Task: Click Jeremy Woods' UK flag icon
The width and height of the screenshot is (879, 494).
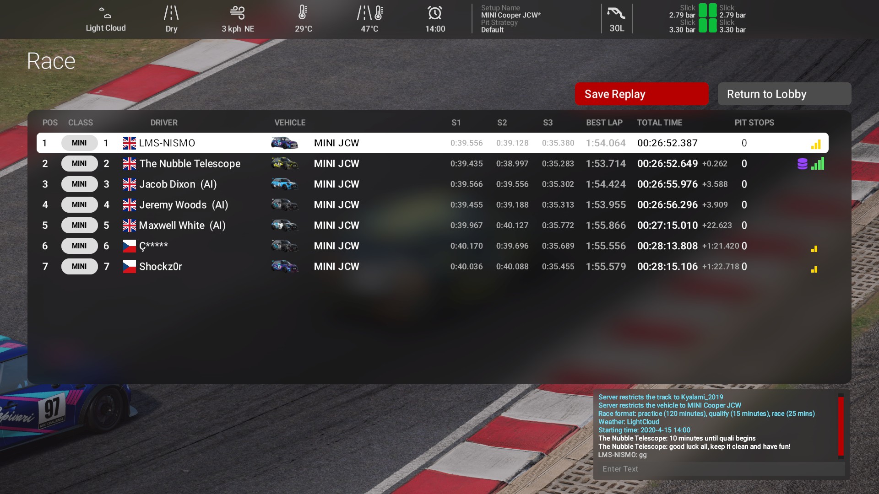Action: [130, 205]
